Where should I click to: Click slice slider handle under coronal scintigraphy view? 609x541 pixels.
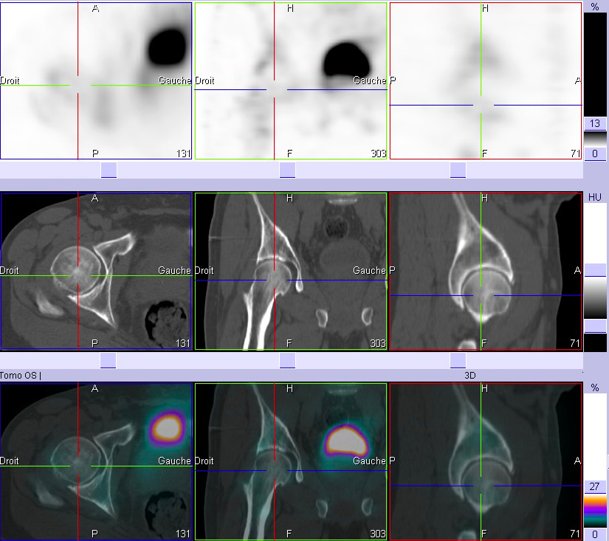(x=287, y=170)
